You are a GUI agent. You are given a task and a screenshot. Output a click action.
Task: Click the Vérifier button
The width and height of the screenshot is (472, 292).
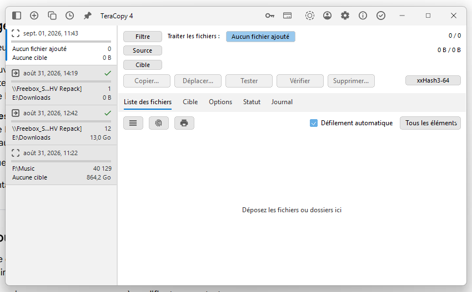pyautogui.click(x=300, y=81)
